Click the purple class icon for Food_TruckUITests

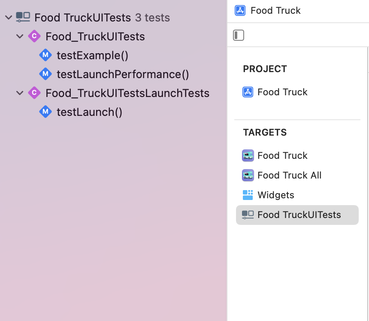pos(34,36)
